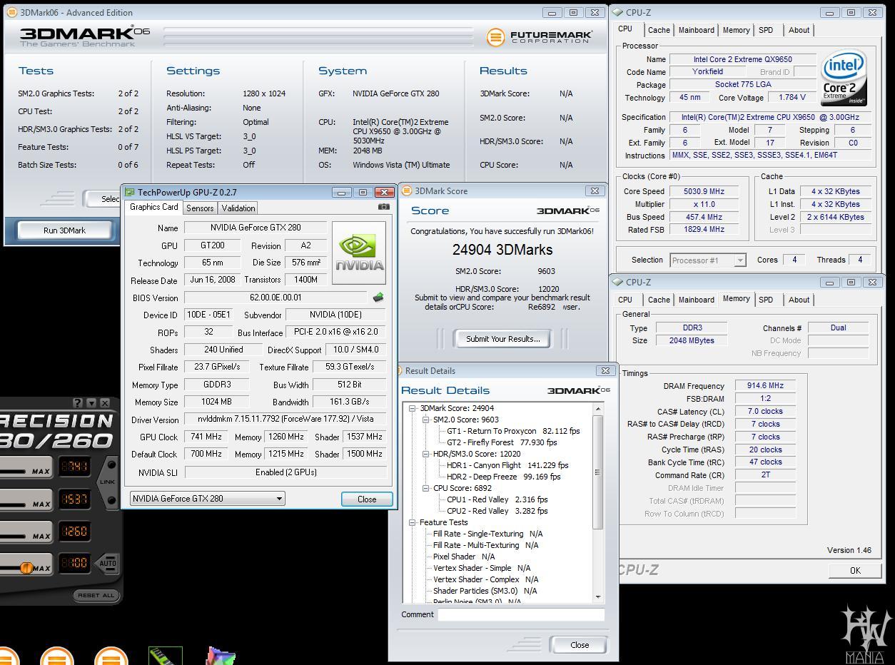Click the Memory CPU-Z window title icon

(617, 282)
